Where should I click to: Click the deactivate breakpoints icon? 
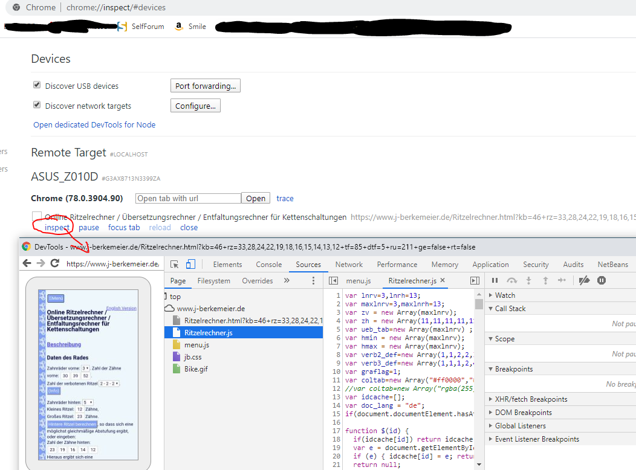(584, 280)
